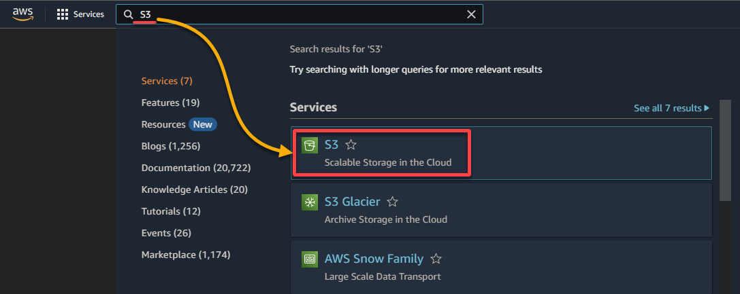Click the AWS logo home icon

(22, 14)
